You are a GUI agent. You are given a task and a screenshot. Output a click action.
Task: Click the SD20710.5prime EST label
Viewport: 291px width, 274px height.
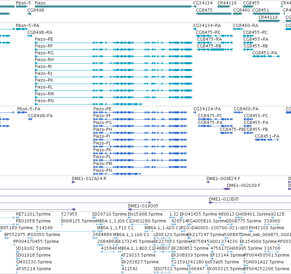point(109,214)
